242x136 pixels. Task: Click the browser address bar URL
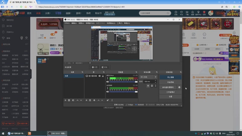pyautogui.click(x=82, y=6)
